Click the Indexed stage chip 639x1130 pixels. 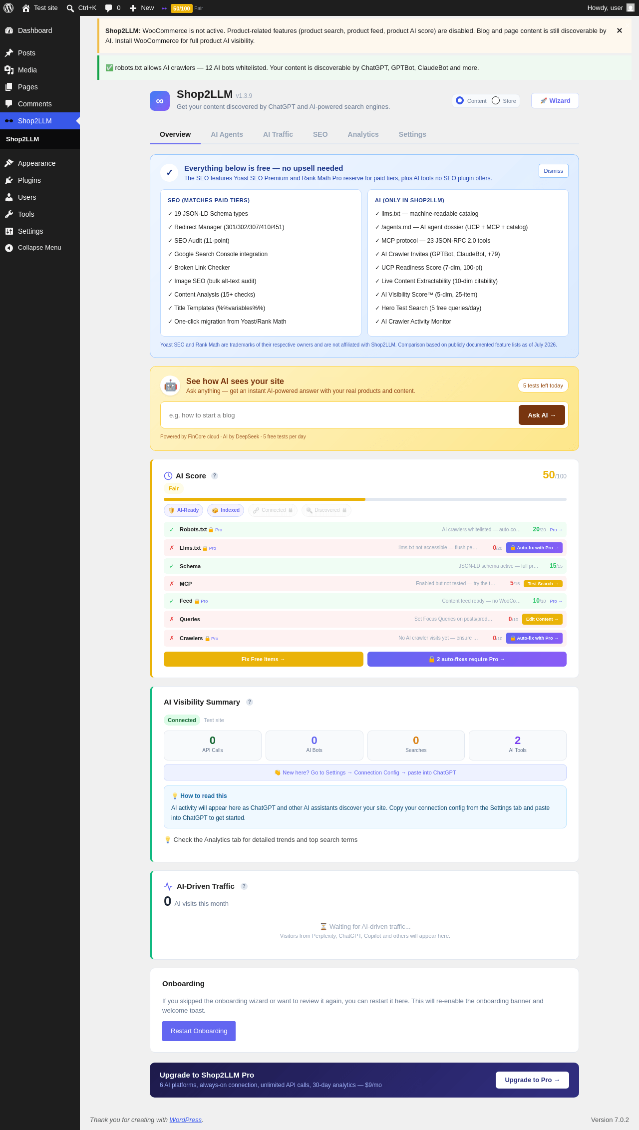(x=226, y=510)
